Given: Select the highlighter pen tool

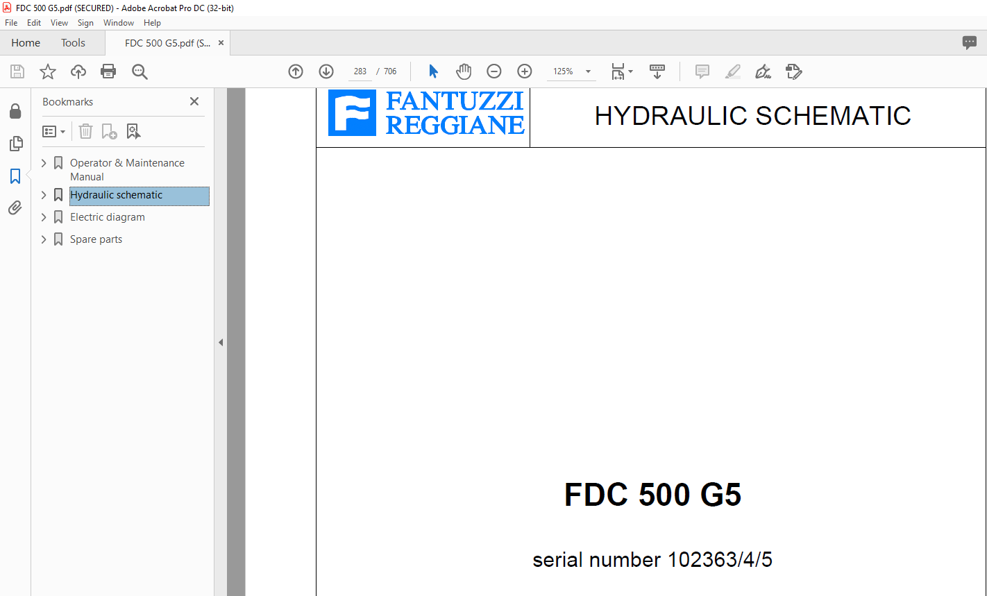Looking at the screenshot, I should coord(733,71).
